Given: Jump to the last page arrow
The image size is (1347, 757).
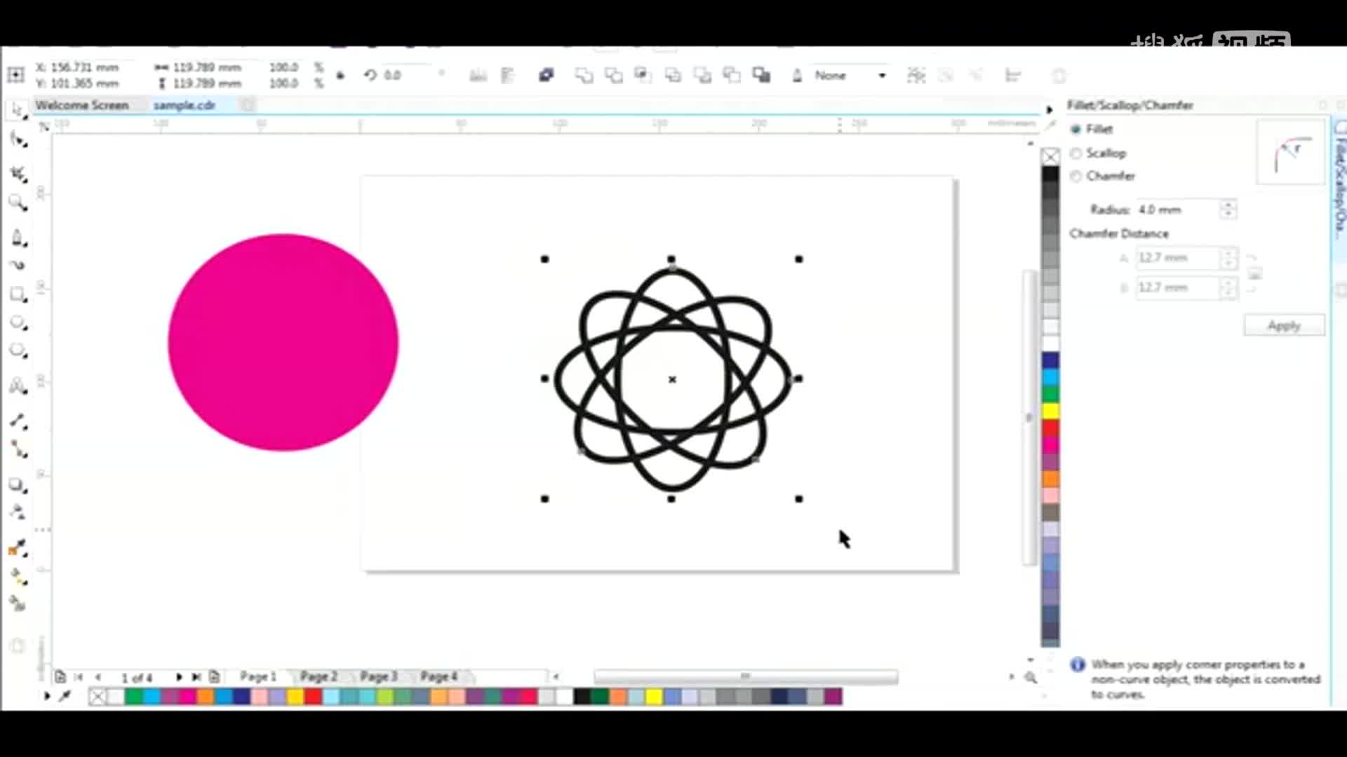Looking at the screenshot, I should click(196, 677).
